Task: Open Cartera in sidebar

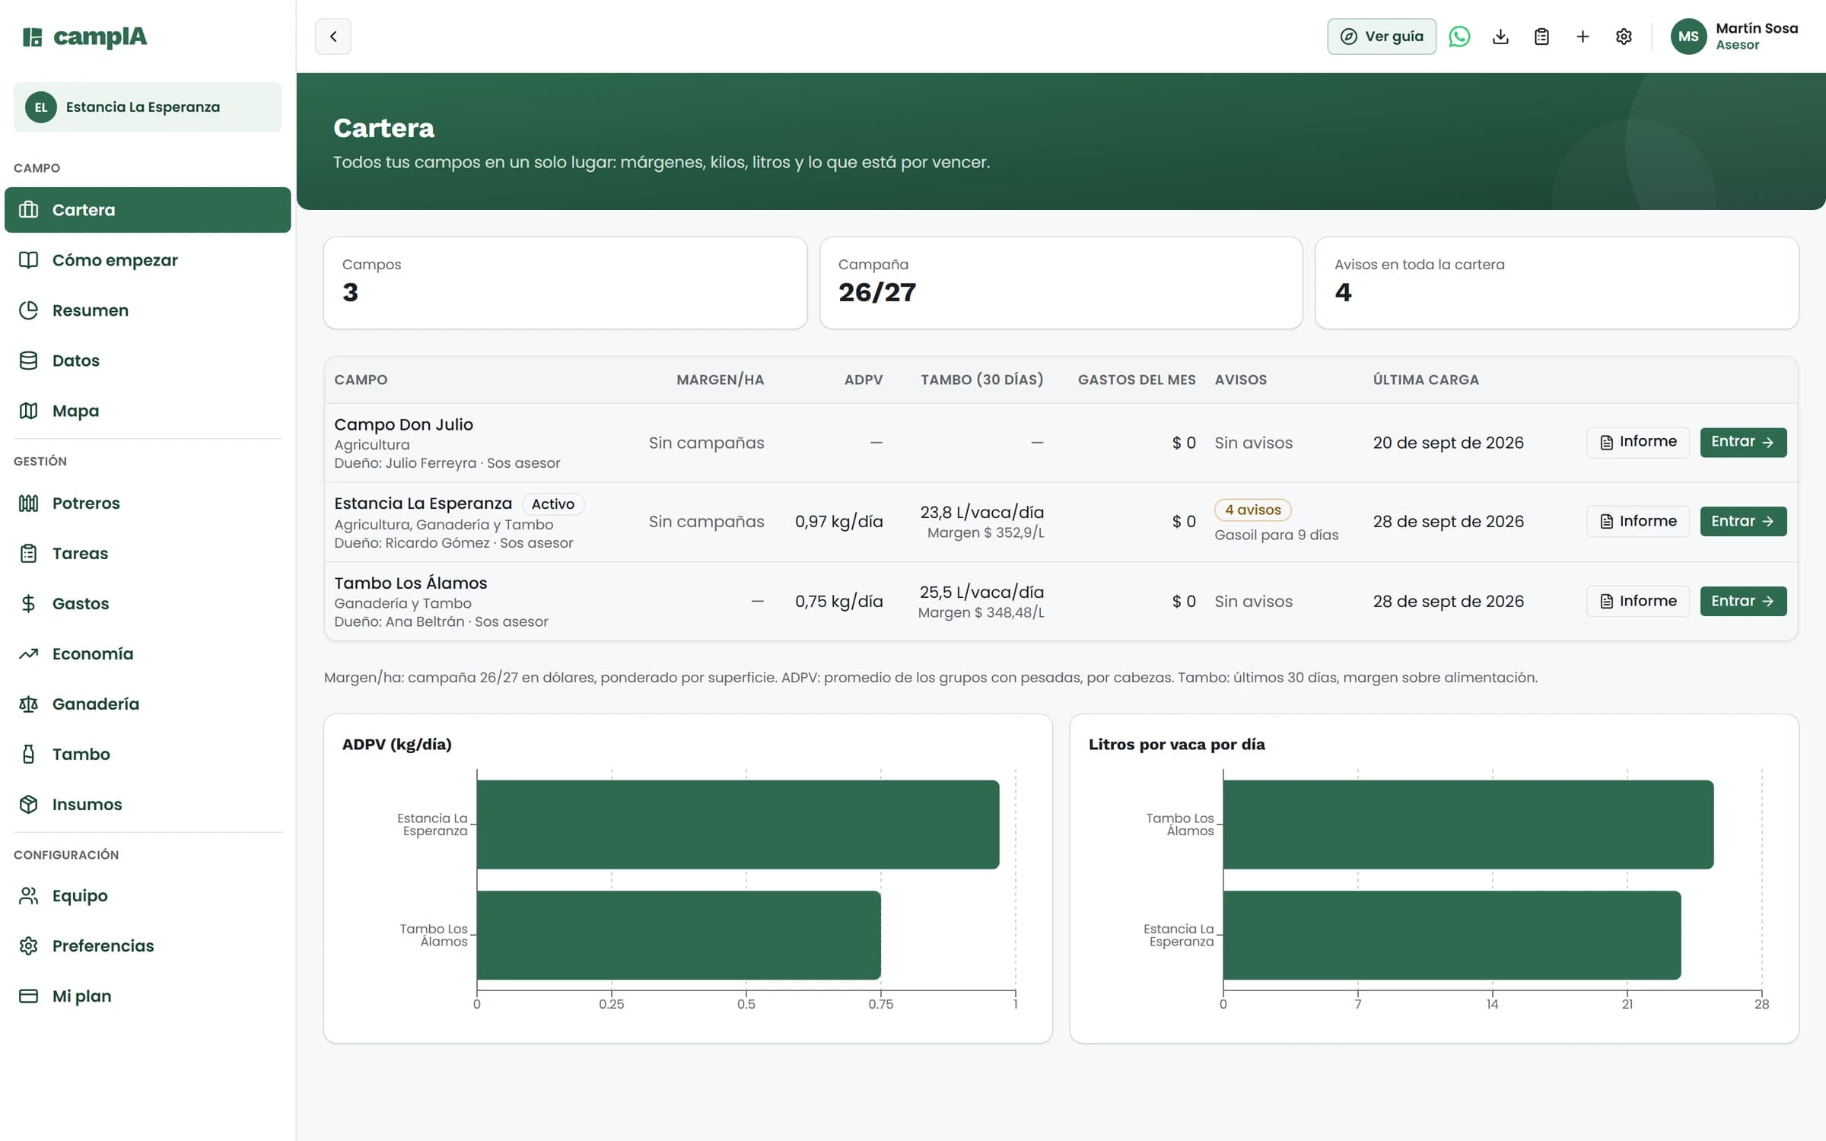Action: click(x=148, y=210)
